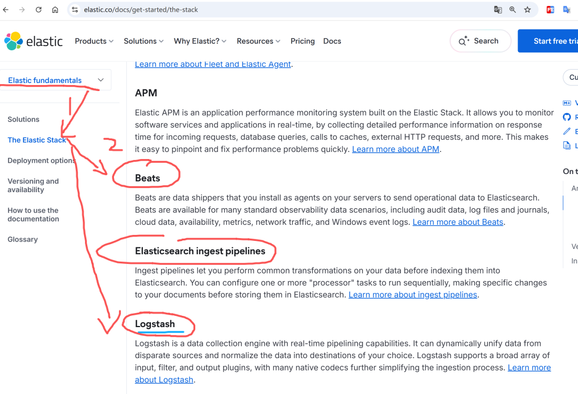This screenshot has width=578, height=394.
Task: Click the pencil edit icon in right sidebar
Action: [x=567, y=131]
